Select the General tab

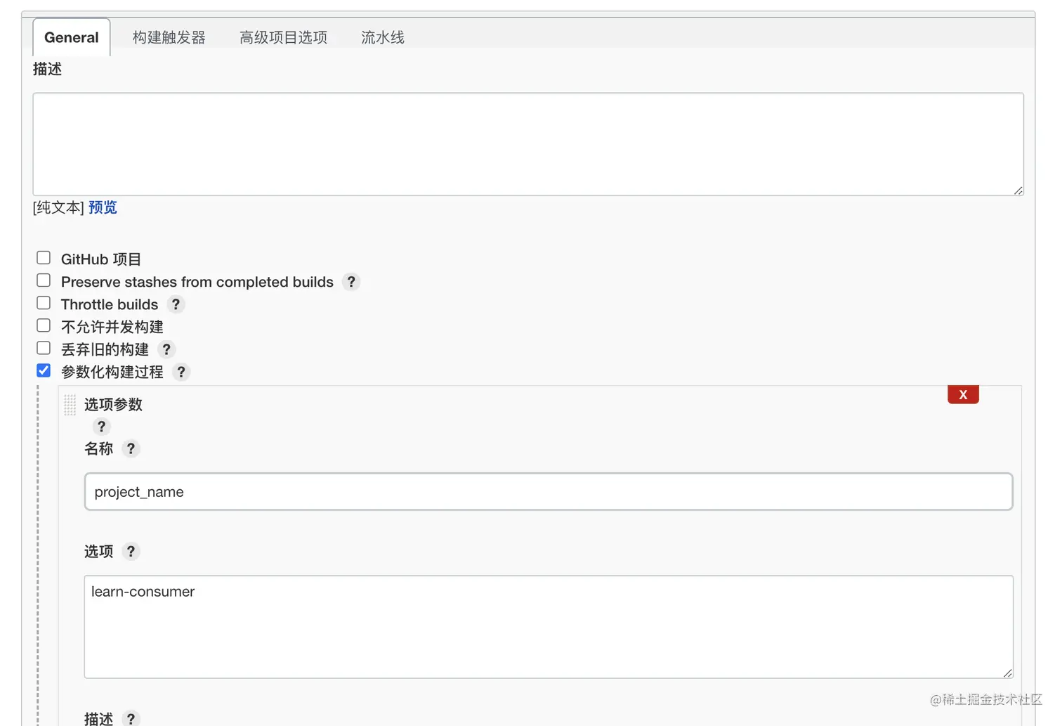click(x=72, y=37)
